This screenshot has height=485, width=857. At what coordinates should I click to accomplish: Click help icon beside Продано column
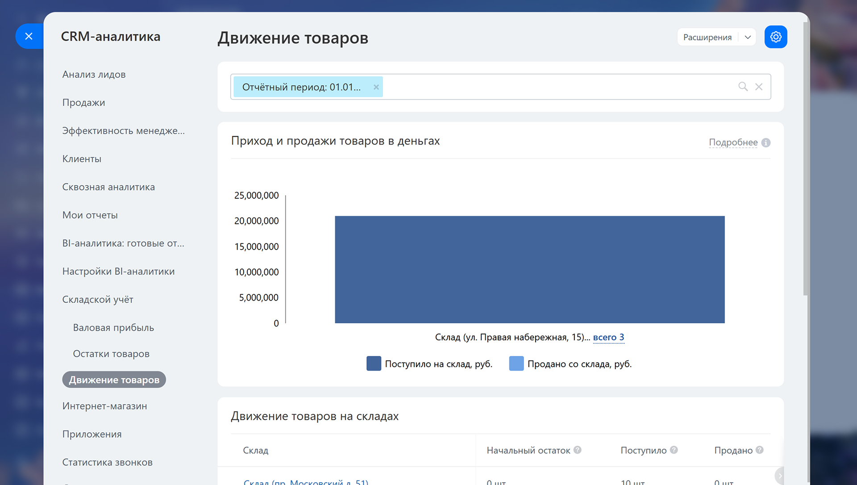760,450
